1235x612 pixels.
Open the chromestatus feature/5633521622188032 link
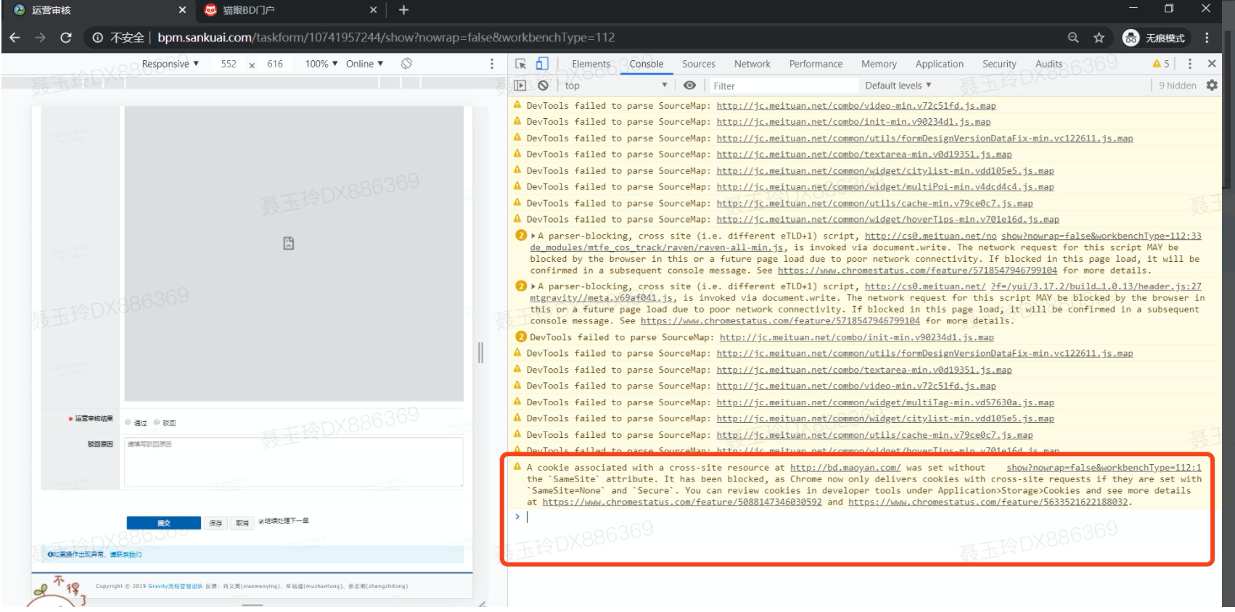coord(988,502)
